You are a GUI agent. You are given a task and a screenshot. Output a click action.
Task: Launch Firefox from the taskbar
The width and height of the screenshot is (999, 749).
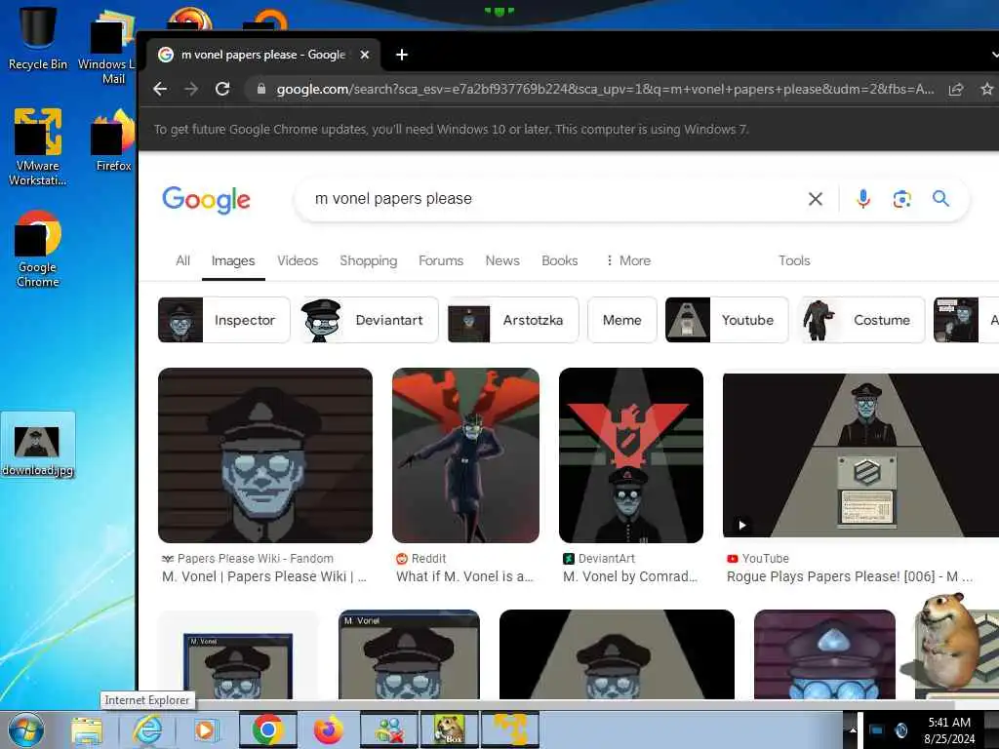coord(328,730)
